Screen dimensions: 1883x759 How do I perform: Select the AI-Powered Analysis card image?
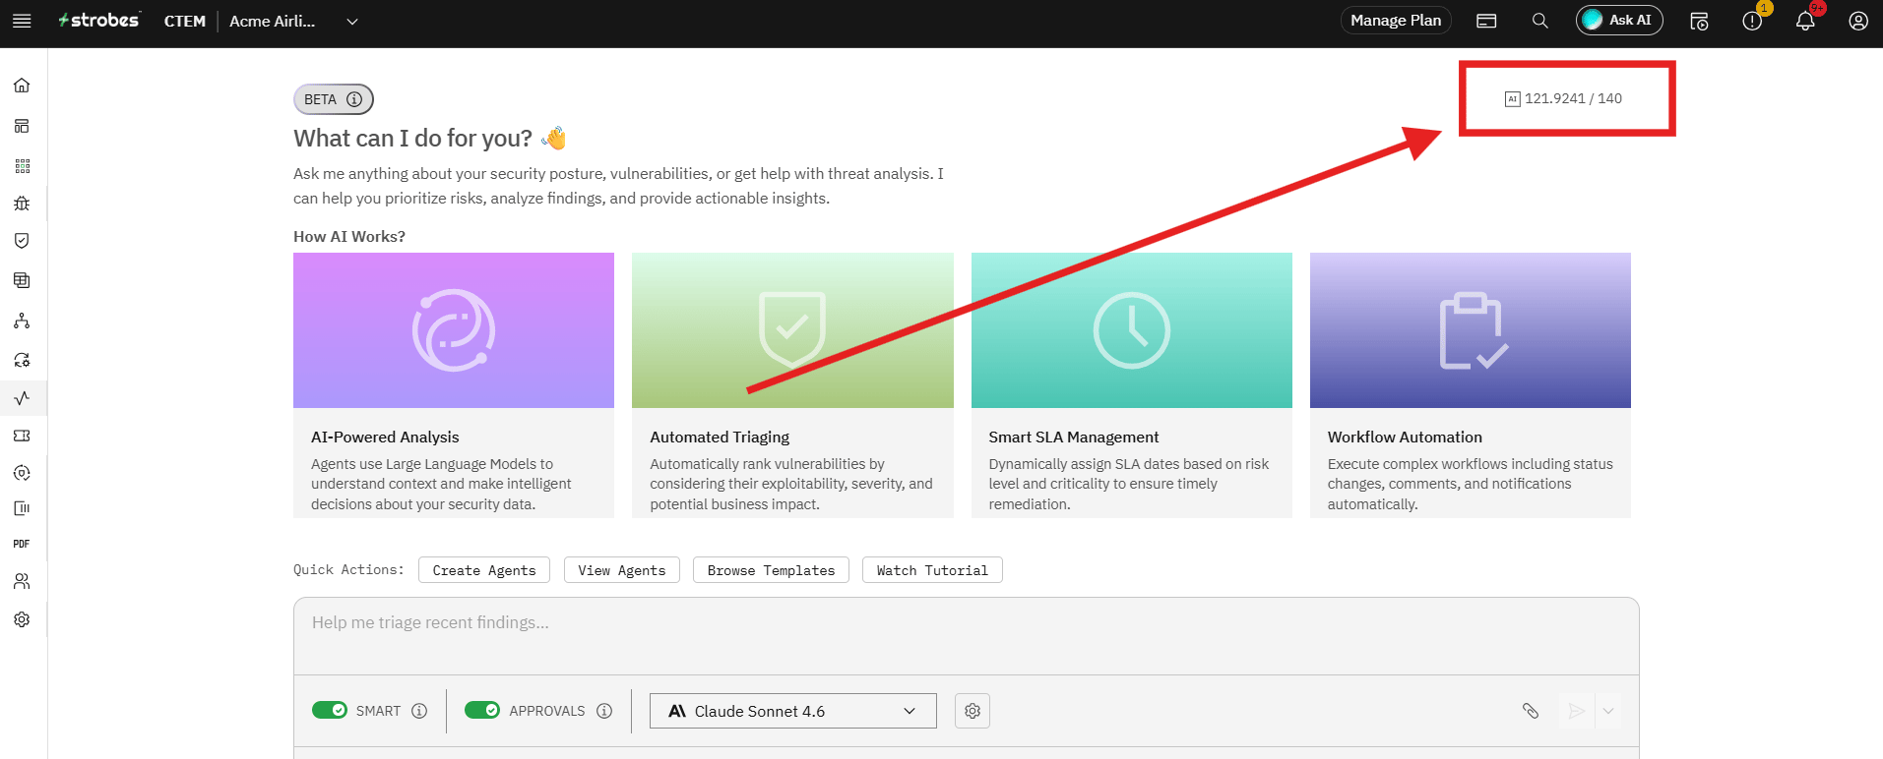point(454,330)
